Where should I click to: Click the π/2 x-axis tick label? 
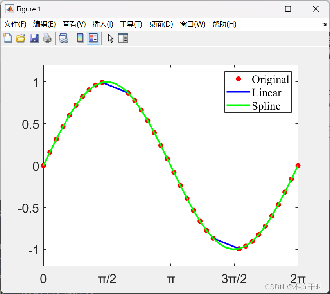[107, 279]
